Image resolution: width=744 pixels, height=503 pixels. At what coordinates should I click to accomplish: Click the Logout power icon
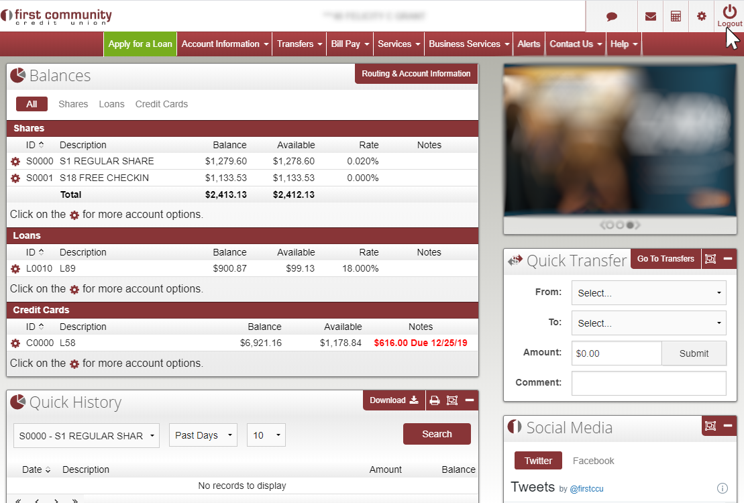[x=729, y=13]
